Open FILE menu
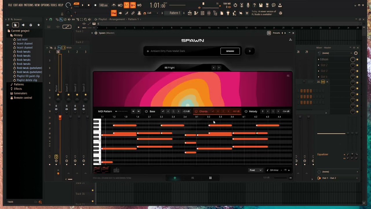 [10, 5]
